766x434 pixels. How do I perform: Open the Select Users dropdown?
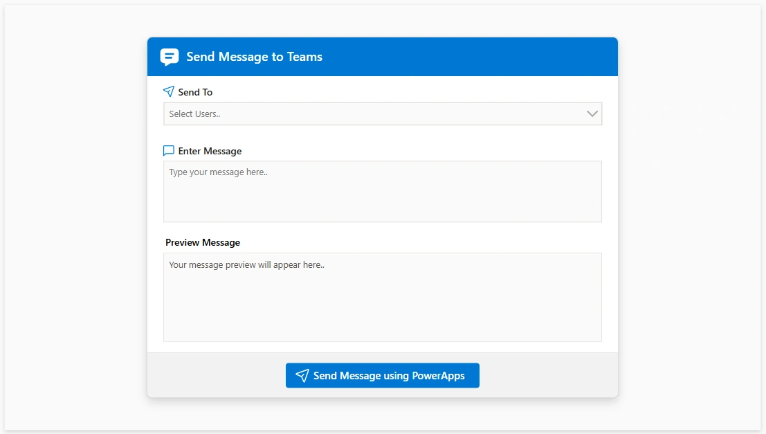click(x=383, y=114)
